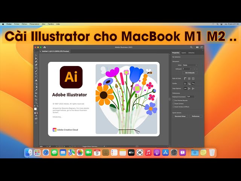Viewport: 241px width, 181px height.
Task: Click the Change Screen Mode icon
Action: (36, 118)
